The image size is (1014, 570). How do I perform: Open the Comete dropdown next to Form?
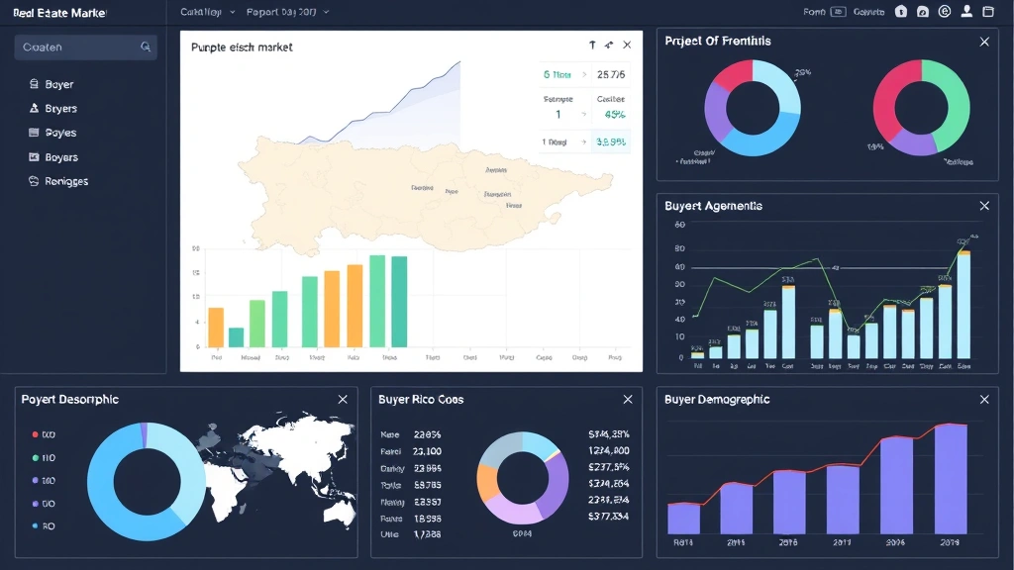pos(867,11)
